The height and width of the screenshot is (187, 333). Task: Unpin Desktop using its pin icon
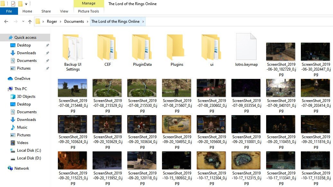47,45
